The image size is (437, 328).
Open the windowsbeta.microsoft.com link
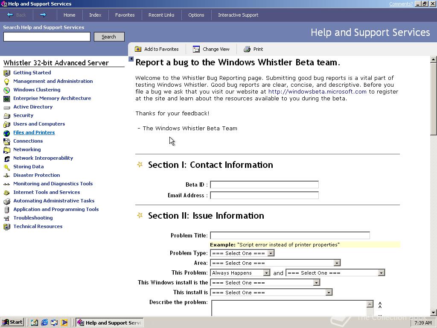point(318,91)
